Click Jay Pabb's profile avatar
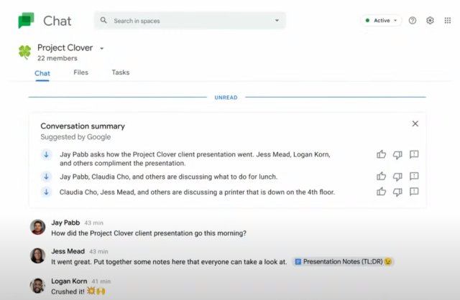The width and height of the screenshot is (460, 300). 37,228
